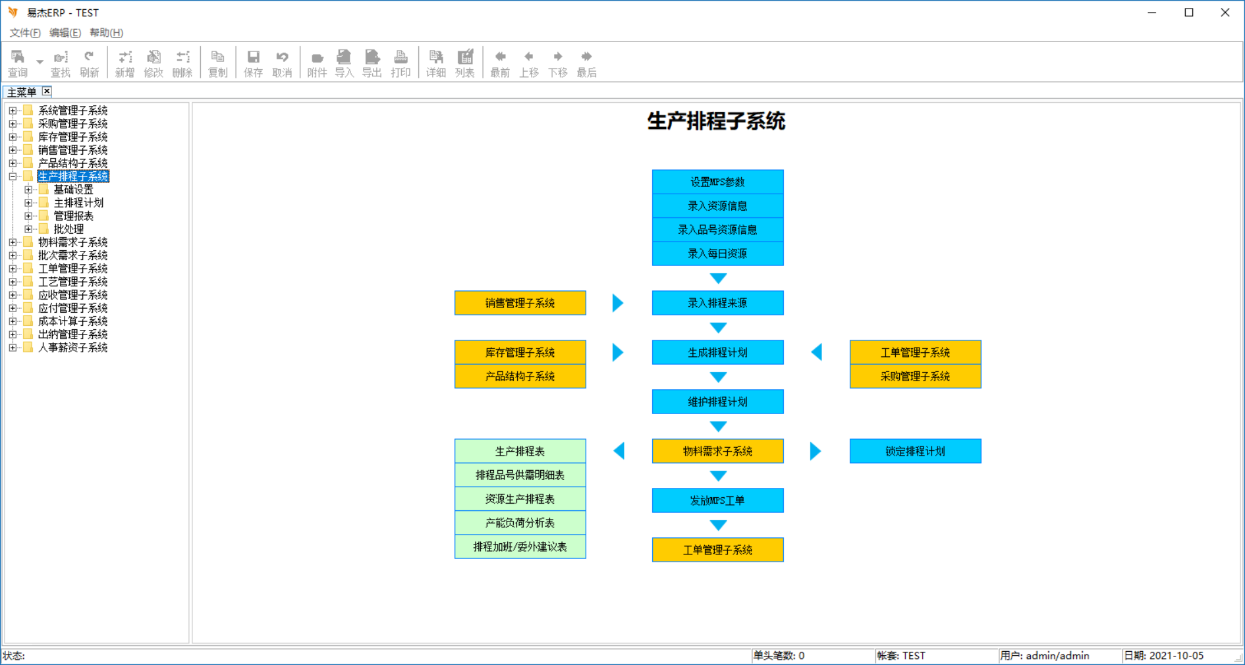The image size is (1245, 665).
Task: Click the 刷新 (Refresh) toolbar icon
Action: [x=90, y=63]
